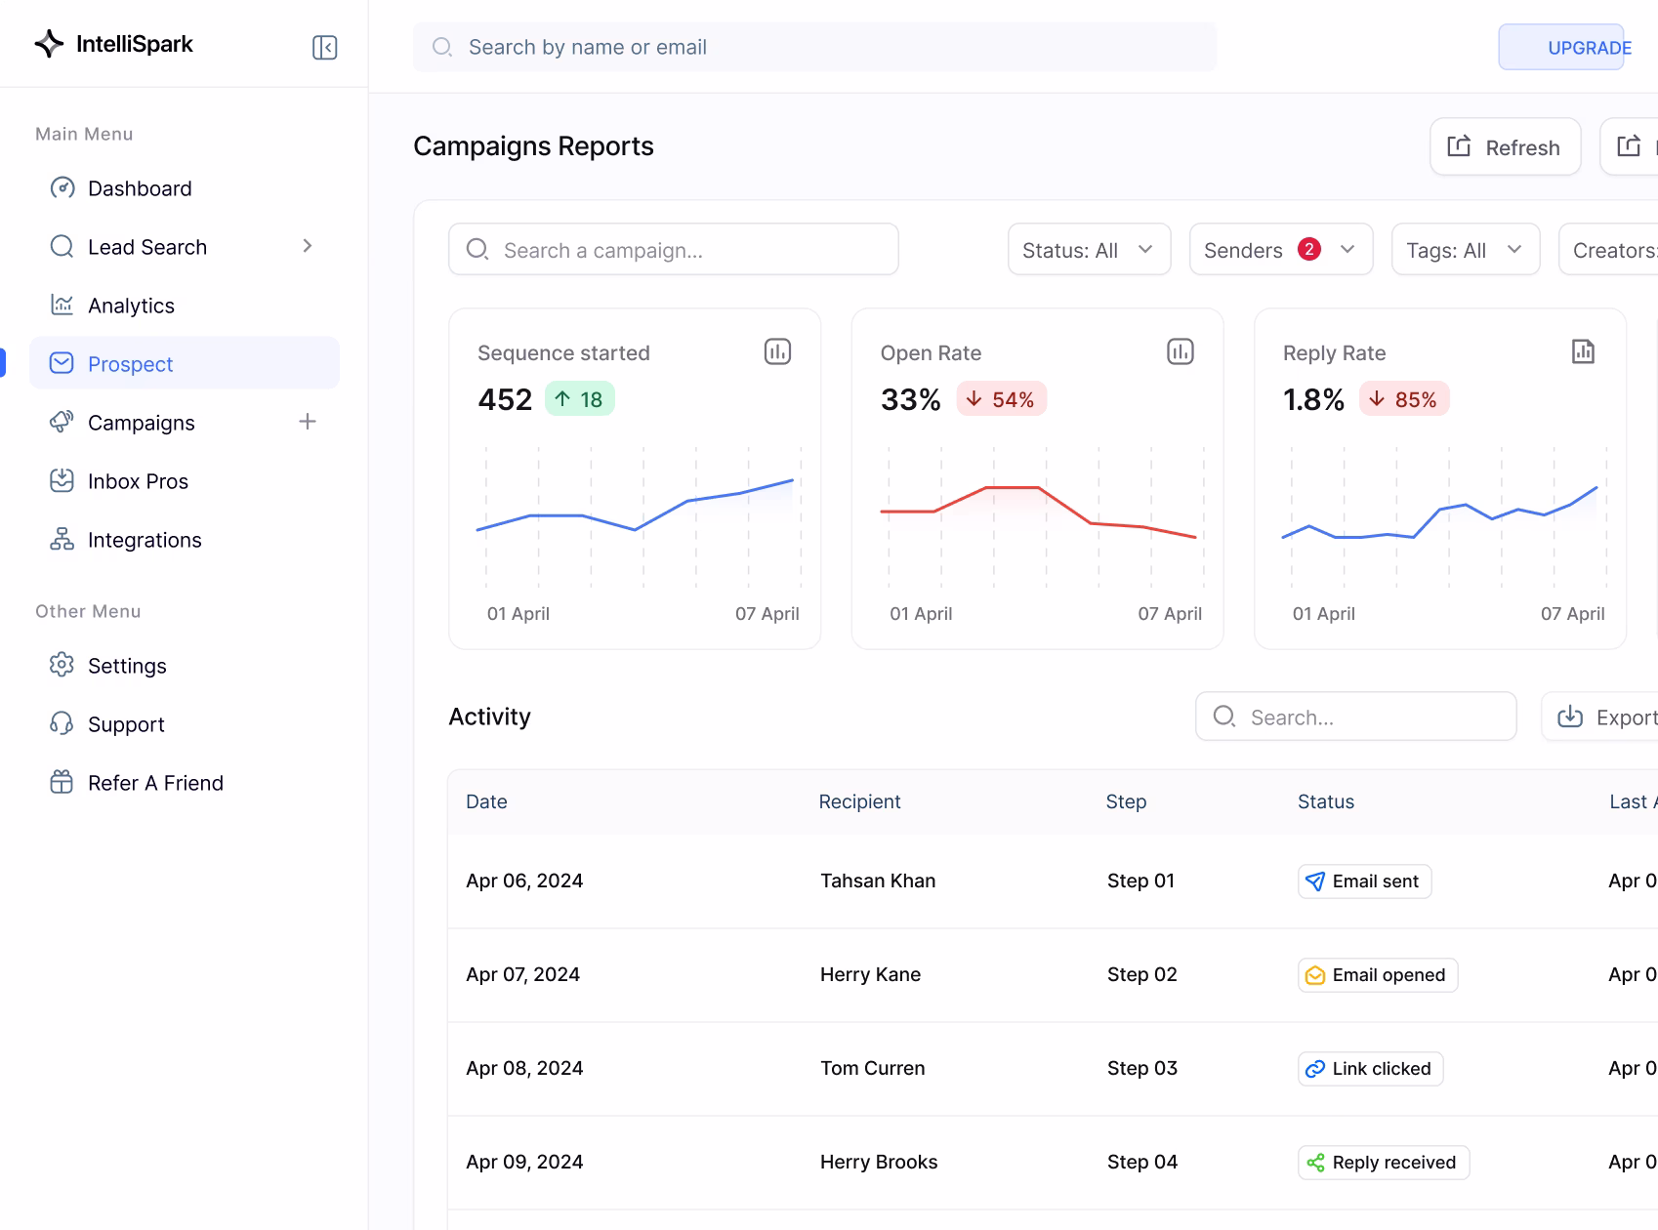Open chart icon on Sequence started card
The width and height of the screenshot is (1658, 1230).
[777, 351]
